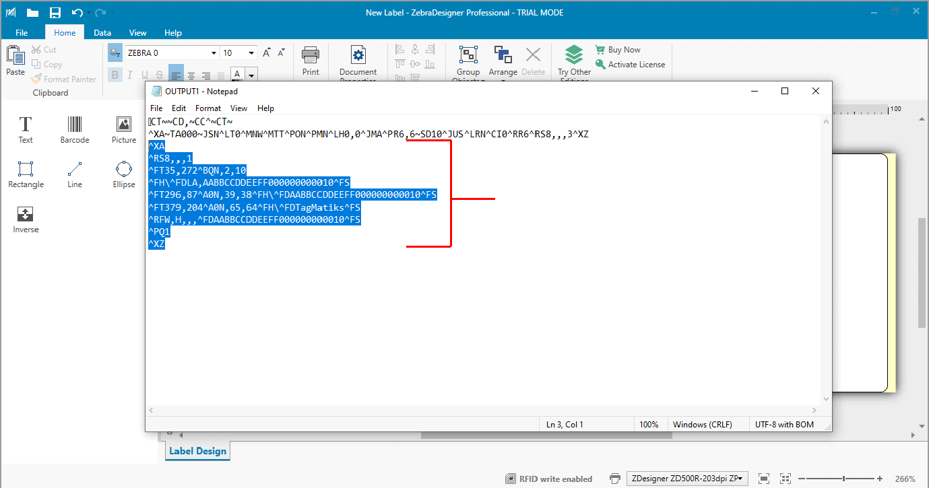The height and width of the screenshot is (488, 929).
Task: Toggle left text alignment
Action: [x=176, y=75]
